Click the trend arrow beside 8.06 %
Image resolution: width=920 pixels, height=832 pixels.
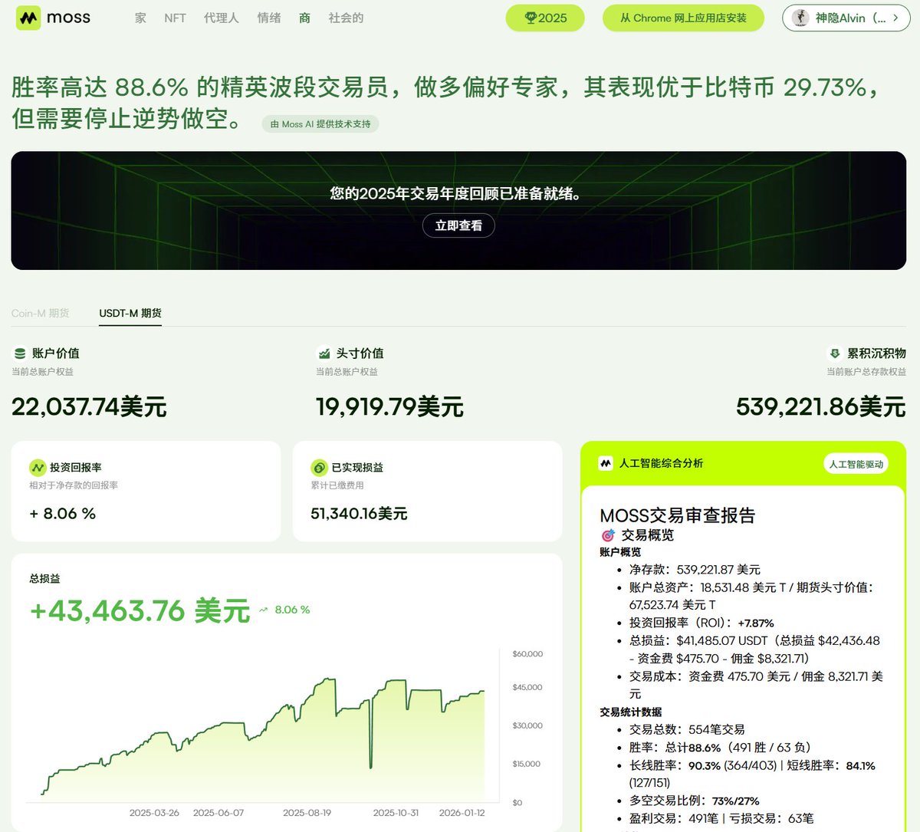tap(264, 610)
